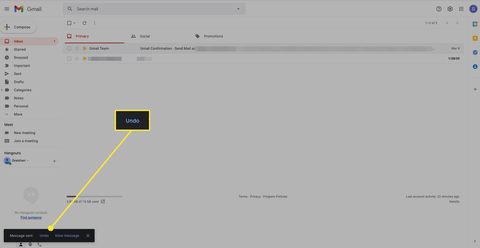Click the Compose button
Image resolution: width=480 pixels, height=248 pixels.
18,27
